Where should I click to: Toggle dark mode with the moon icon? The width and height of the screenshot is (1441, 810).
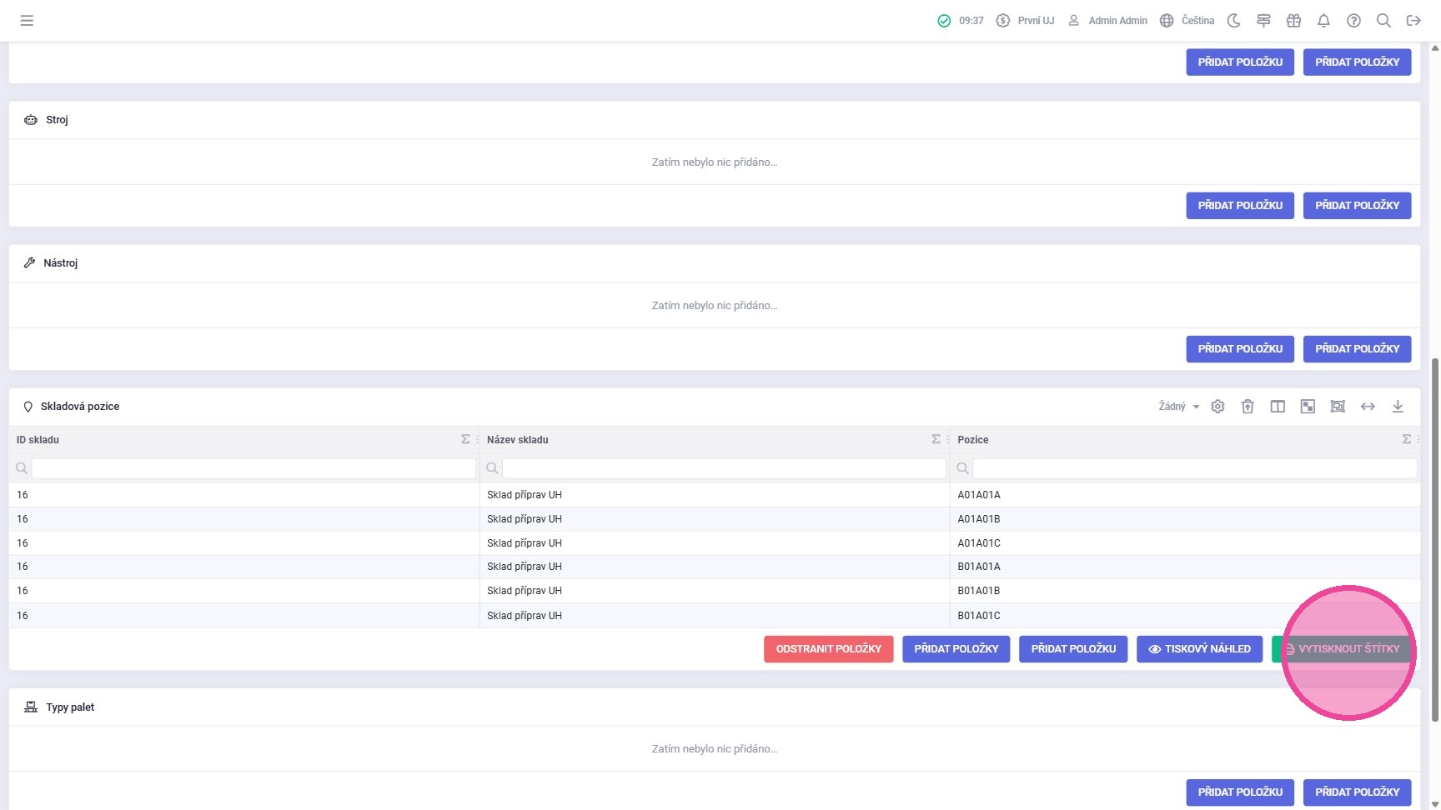pos(1233,21)
